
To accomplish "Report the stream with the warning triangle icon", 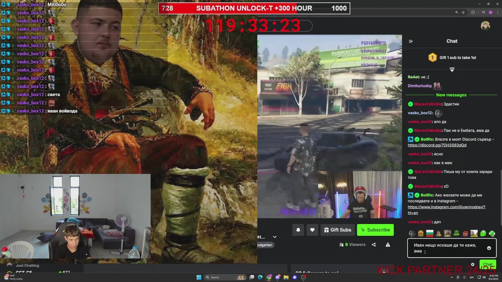I will [388, 245].
